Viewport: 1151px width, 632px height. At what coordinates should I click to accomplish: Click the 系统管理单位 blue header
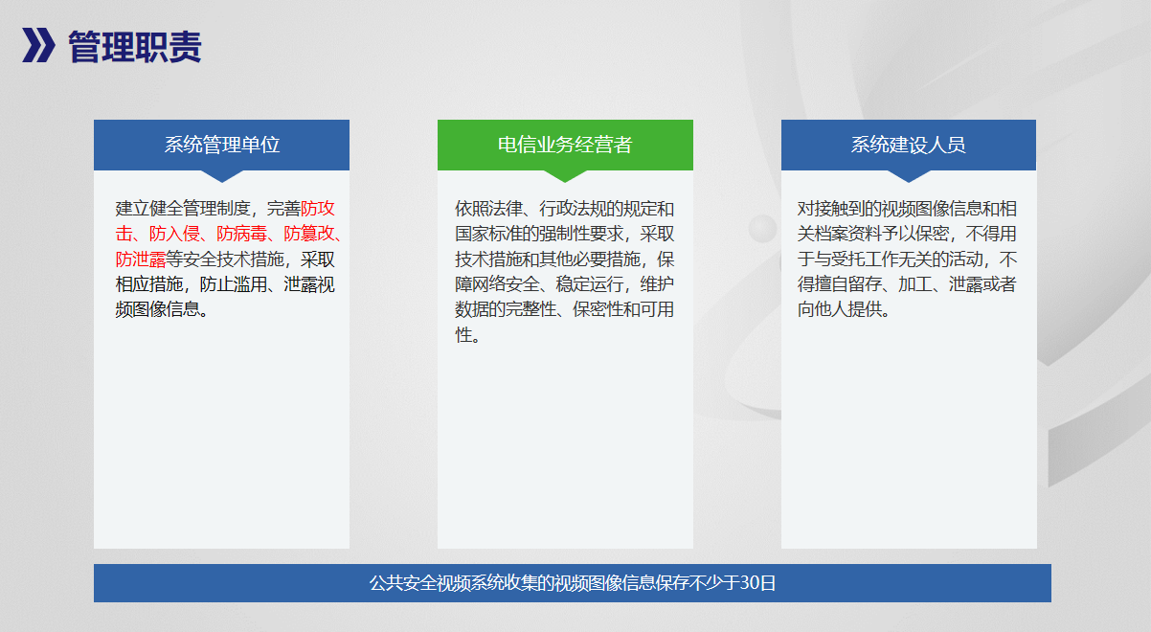tap(221, 145)
